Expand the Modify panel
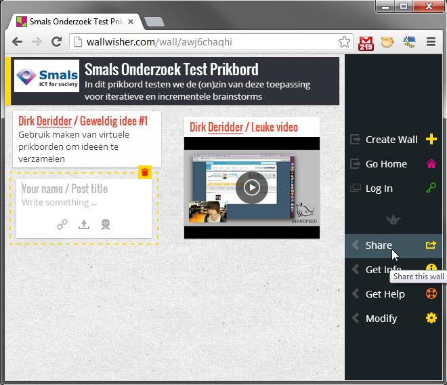The height and width of the screenshot is (385, 447). point(381,319)
